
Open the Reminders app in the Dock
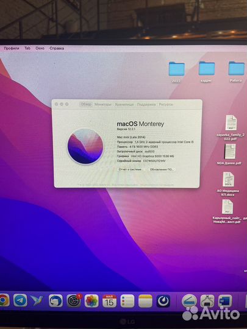(x=127, y=301)
